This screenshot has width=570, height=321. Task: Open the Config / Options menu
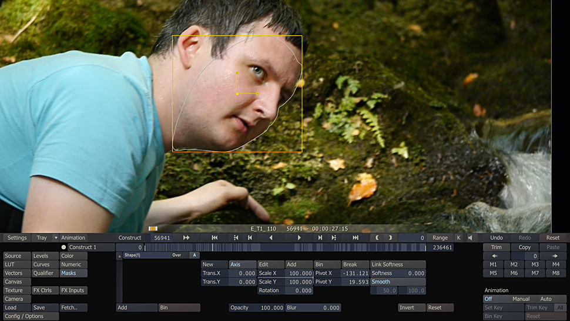[x=31, y=316]
